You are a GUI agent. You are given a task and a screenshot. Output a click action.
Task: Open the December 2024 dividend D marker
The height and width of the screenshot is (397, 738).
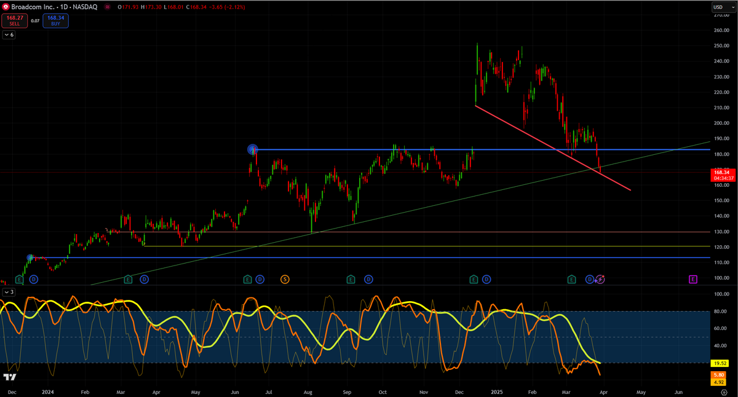(486, 279)
